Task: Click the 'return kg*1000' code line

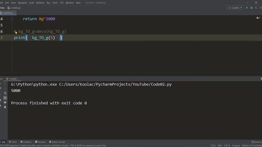Action: point(39,19)
